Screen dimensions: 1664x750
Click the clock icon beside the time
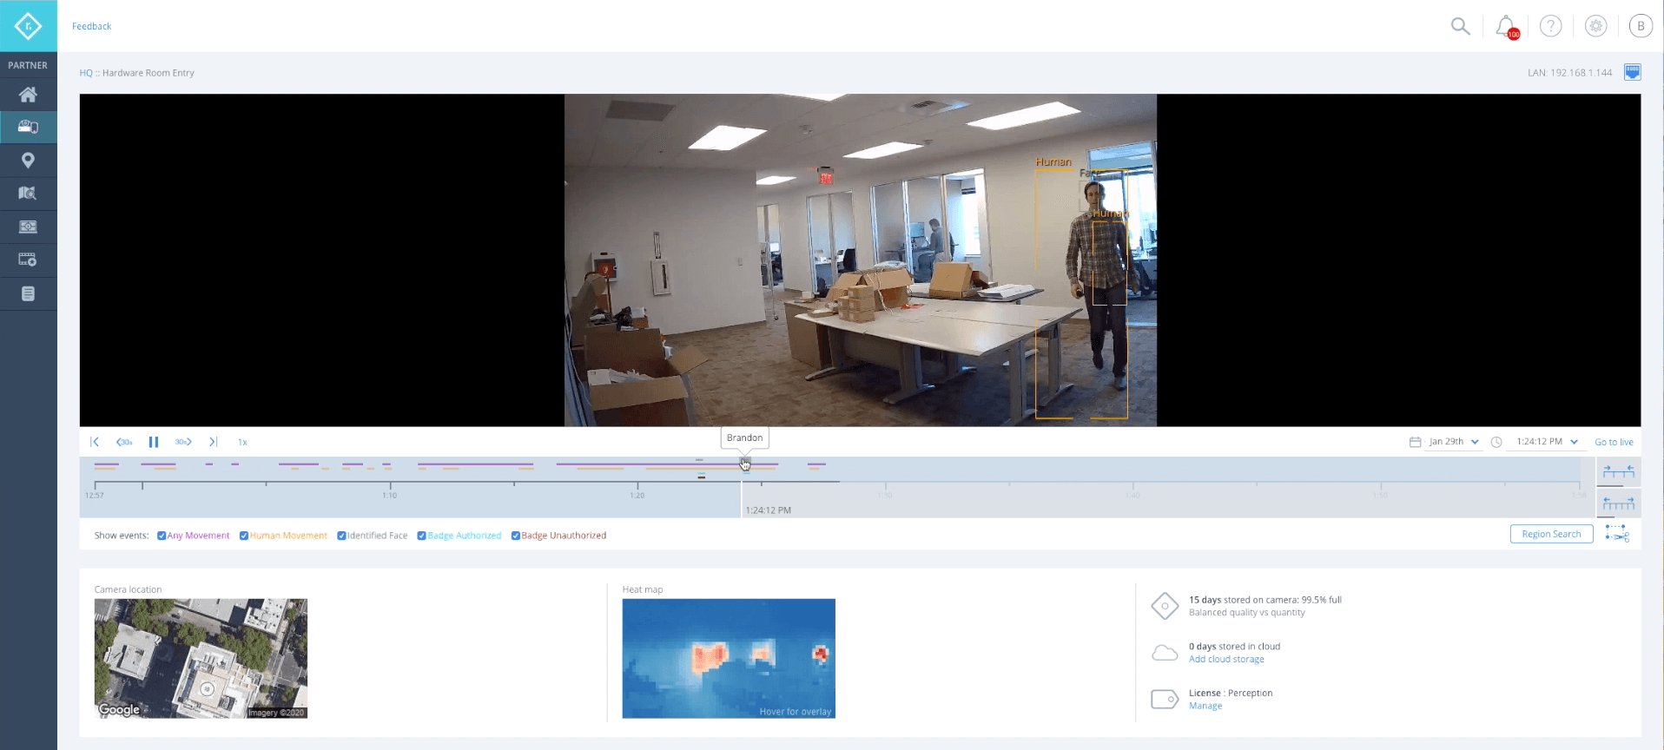click(x=1496, y=442)
